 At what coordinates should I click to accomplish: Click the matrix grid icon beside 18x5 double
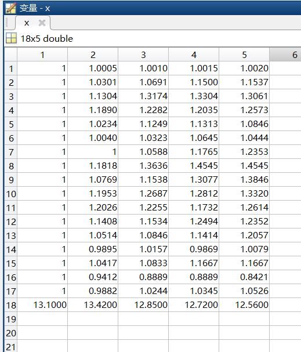[x=11, y=38]
